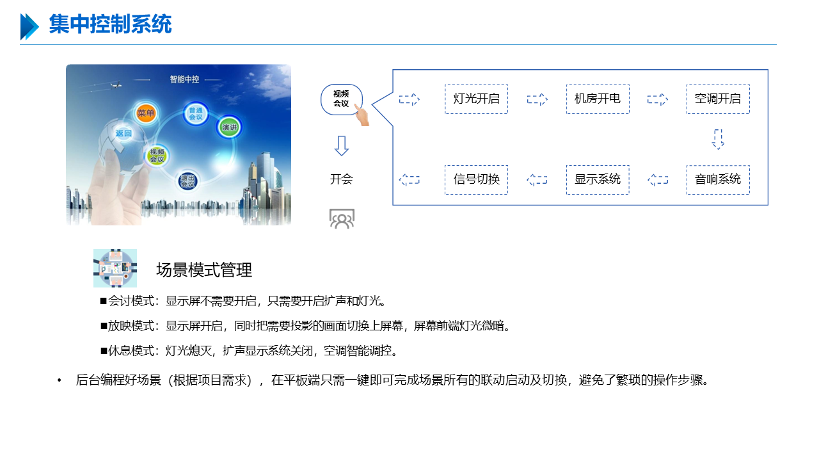
Task: Click the down arrow above 开会
Action: [342, 145]
